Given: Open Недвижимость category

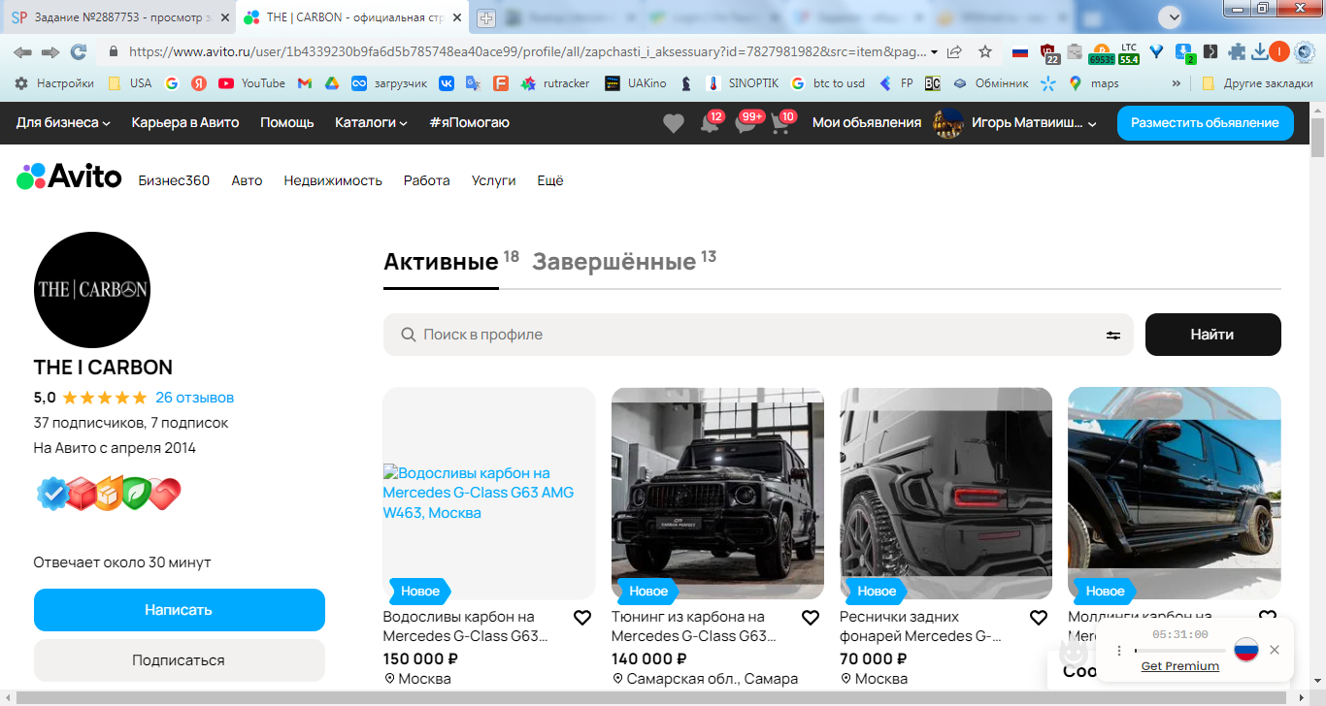Looking at the screenshot, I should click(x=333, y=180).
